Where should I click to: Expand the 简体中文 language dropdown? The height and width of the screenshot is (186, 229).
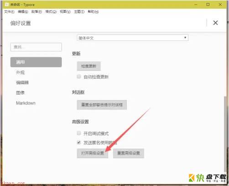[x=133, y=38]
